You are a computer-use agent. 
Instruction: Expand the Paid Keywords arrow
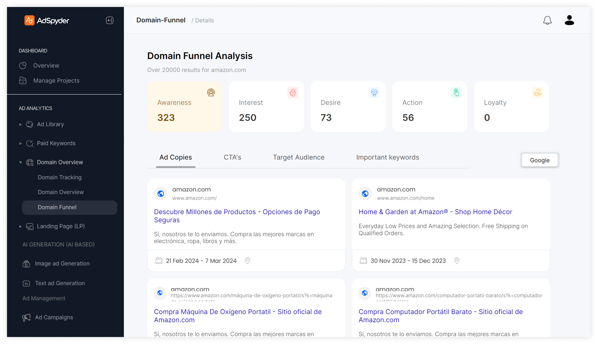tap(21, 143)
